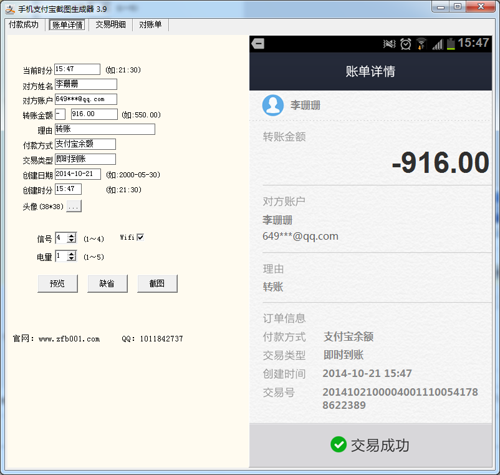Click the 截图 button
Image resolution: width=500 pixels, height=475 pixels.
tap(157, 283)
